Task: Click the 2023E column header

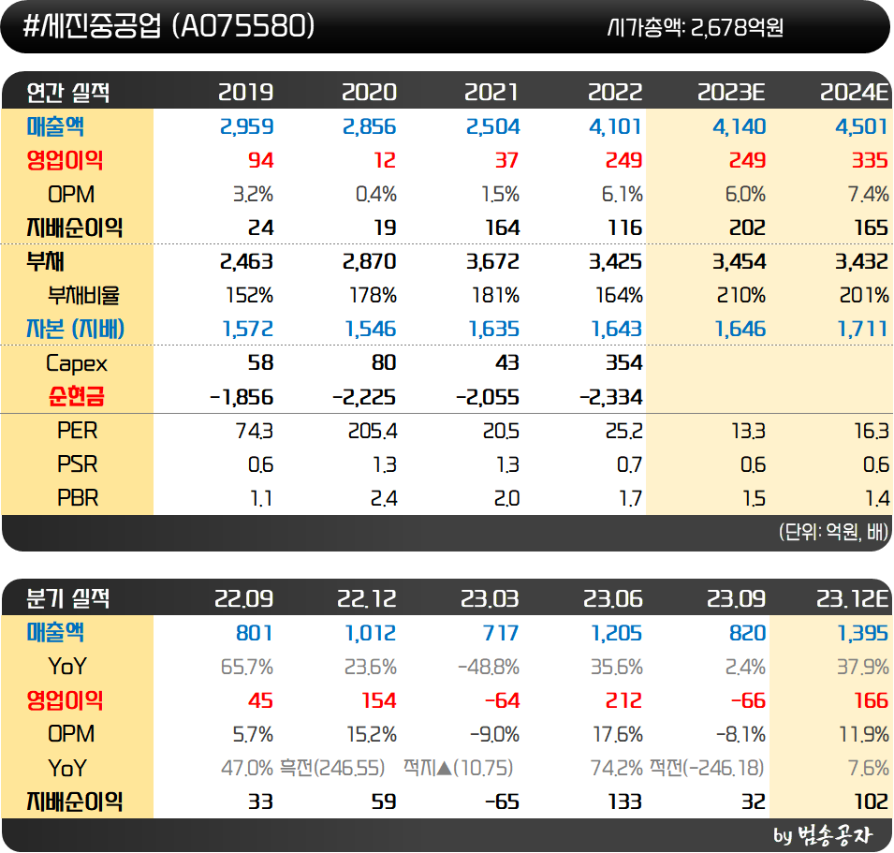Action: 731,93
